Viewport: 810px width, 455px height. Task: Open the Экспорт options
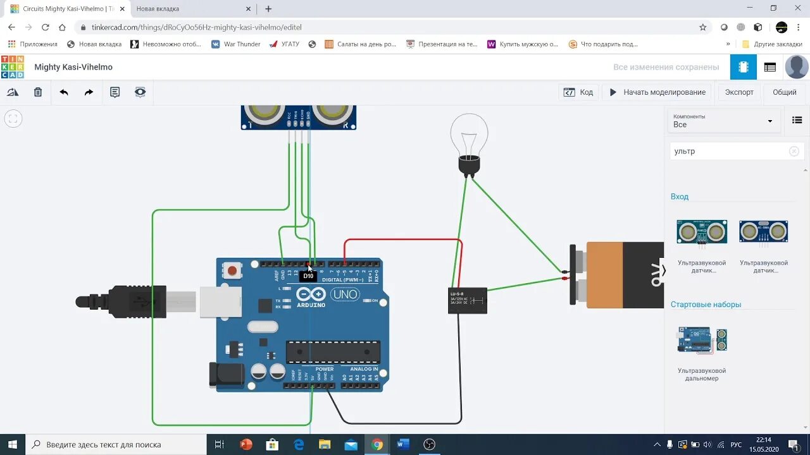738,92
